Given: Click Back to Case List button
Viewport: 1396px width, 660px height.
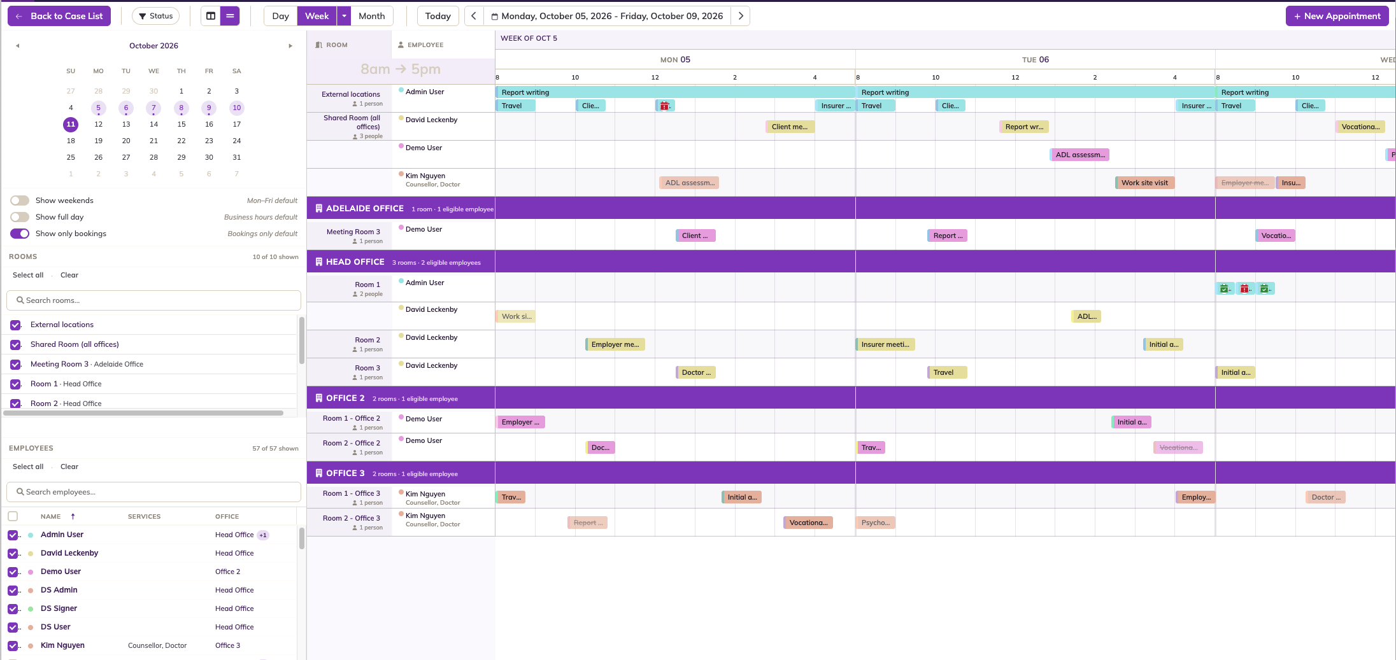Looking at the screenshot, I should [x=59, y=16].
